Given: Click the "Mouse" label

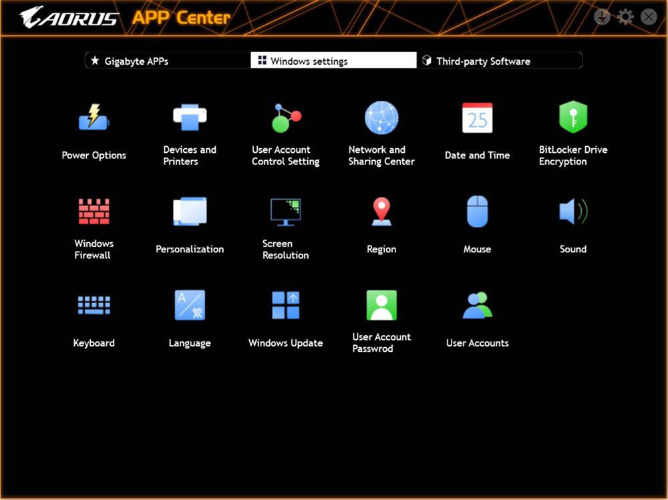Looking at the screenshot, I should tap(477, 249).
